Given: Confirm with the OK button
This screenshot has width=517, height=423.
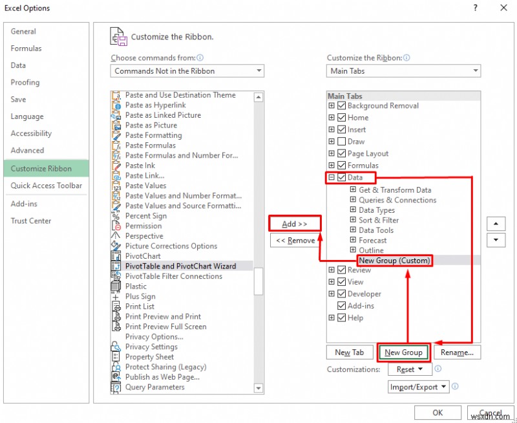Looking at the screenshot, I should coord(438,413).
